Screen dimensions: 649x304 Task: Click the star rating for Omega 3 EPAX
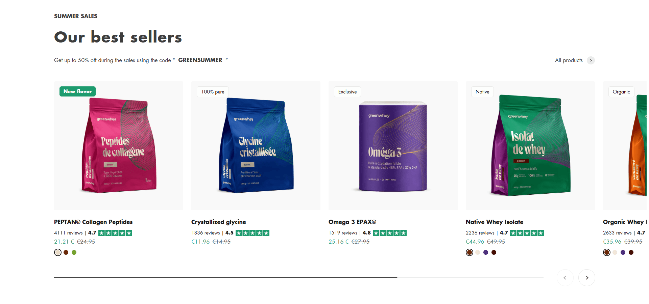390,233
